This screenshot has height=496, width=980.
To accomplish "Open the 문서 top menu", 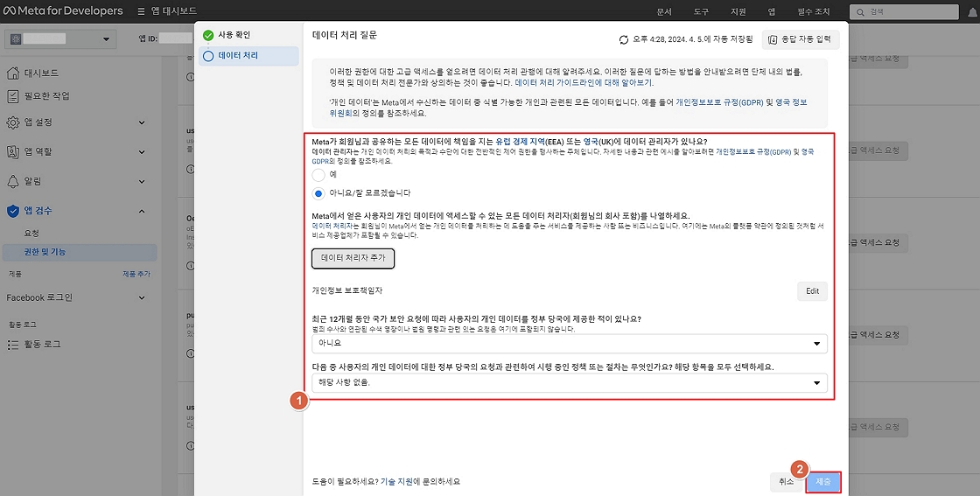I will pyautogui.click(x=664, y=12).
